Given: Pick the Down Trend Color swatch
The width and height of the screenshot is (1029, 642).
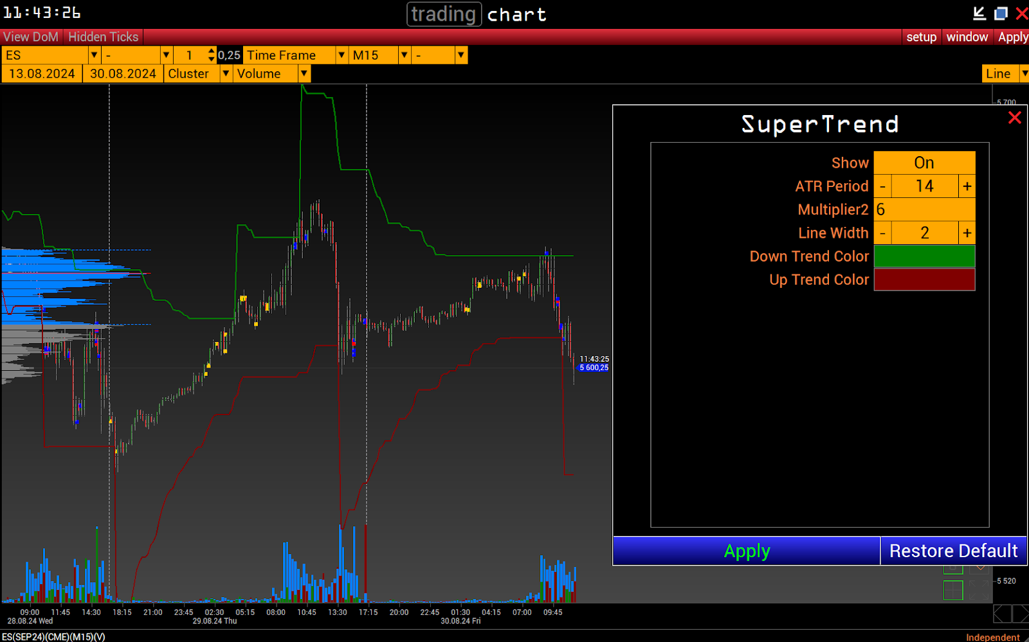Looking at the screenshot, I should [924, 256].
